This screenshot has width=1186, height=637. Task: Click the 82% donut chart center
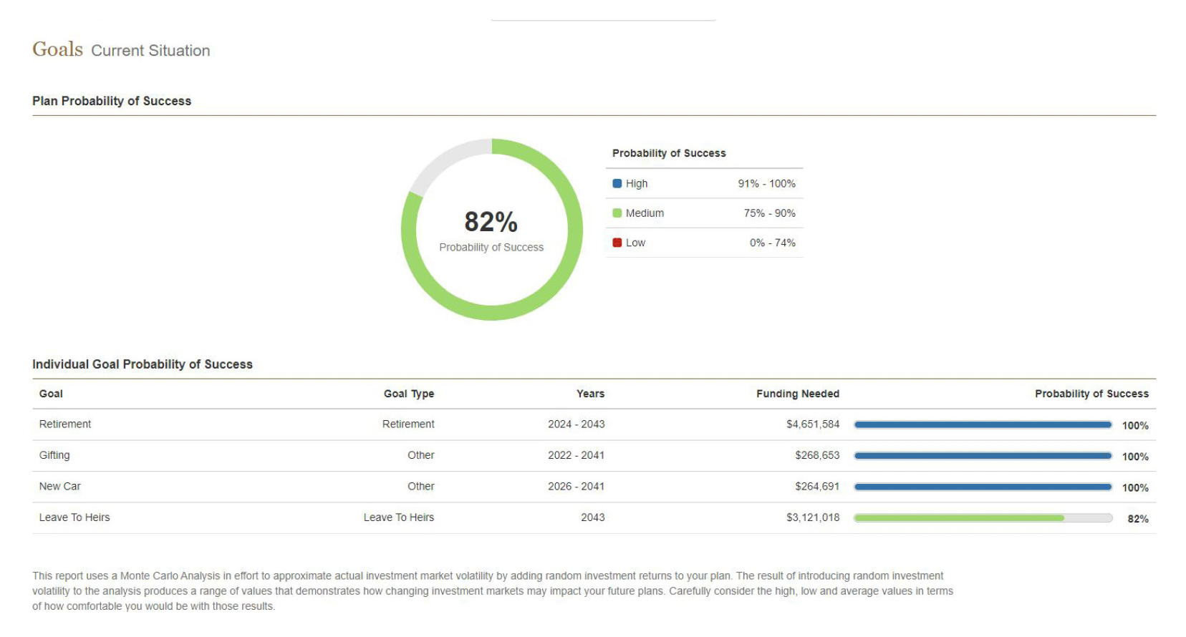(x=491, y=230)
